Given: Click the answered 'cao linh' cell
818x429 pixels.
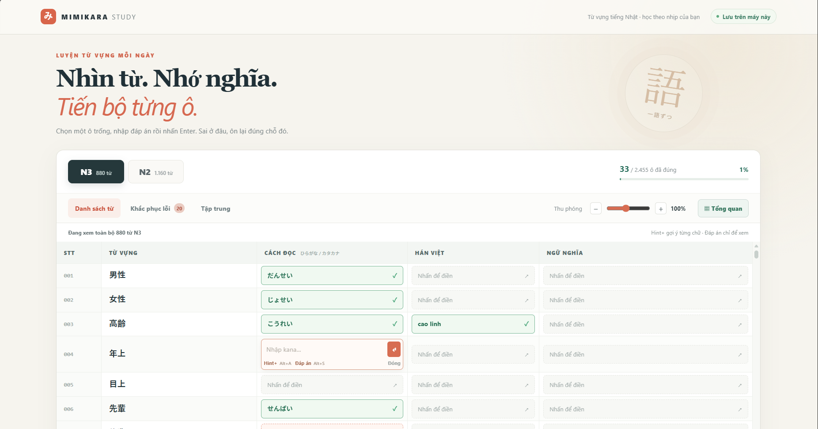Looking at the screenshot, I should click(473, 324).
